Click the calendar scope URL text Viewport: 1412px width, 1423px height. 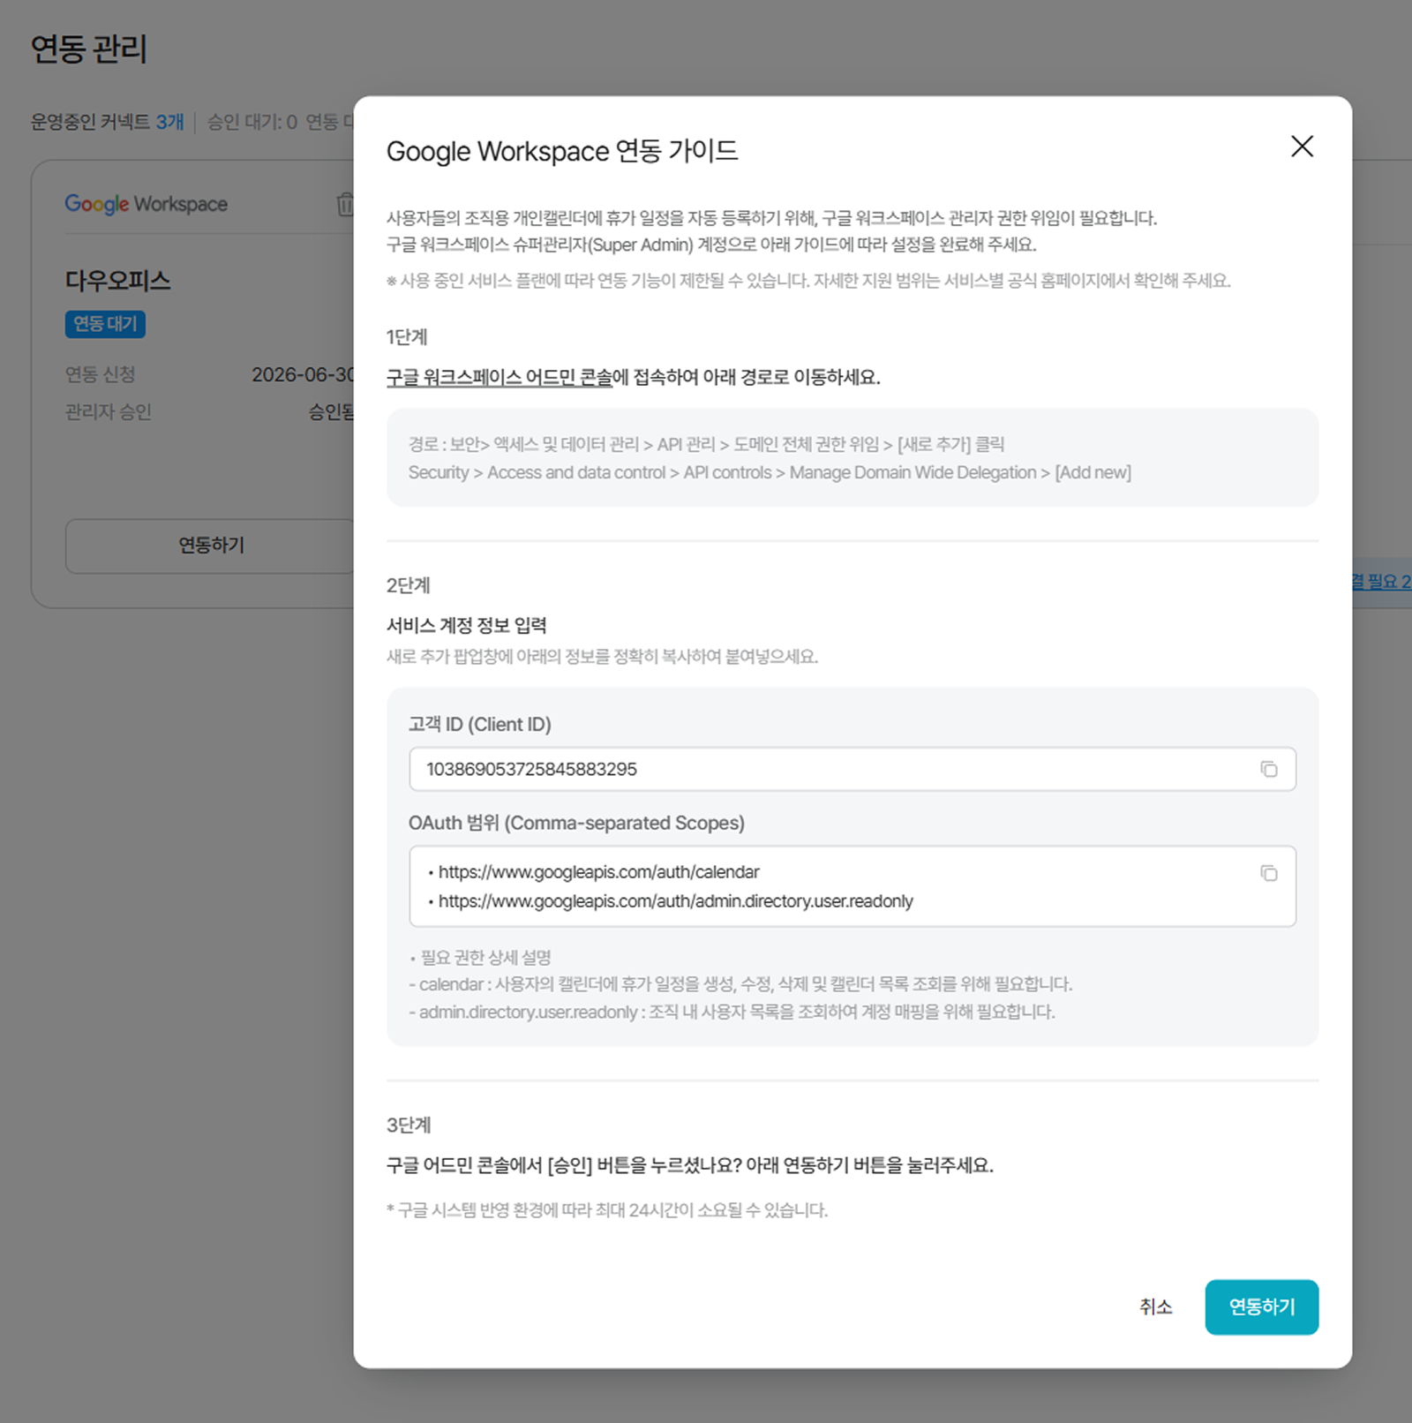click(x=598, y=872)
